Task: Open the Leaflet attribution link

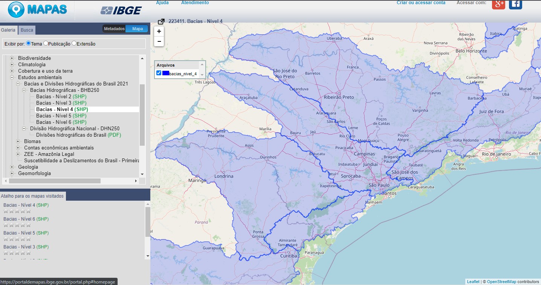Action: [x=473, y=282]
